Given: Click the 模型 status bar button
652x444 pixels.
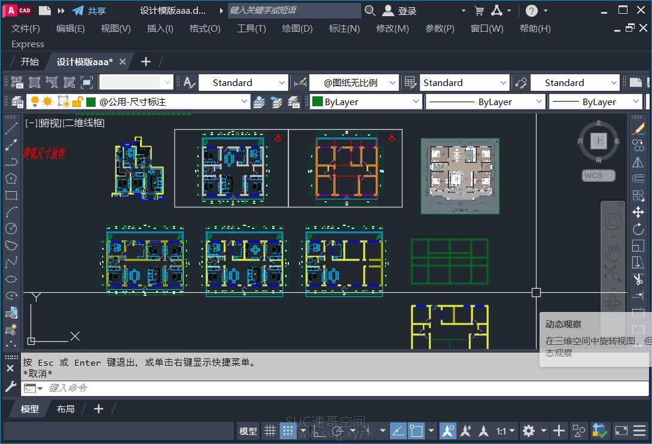Looking at the screenshot, I should pos(248,431).
